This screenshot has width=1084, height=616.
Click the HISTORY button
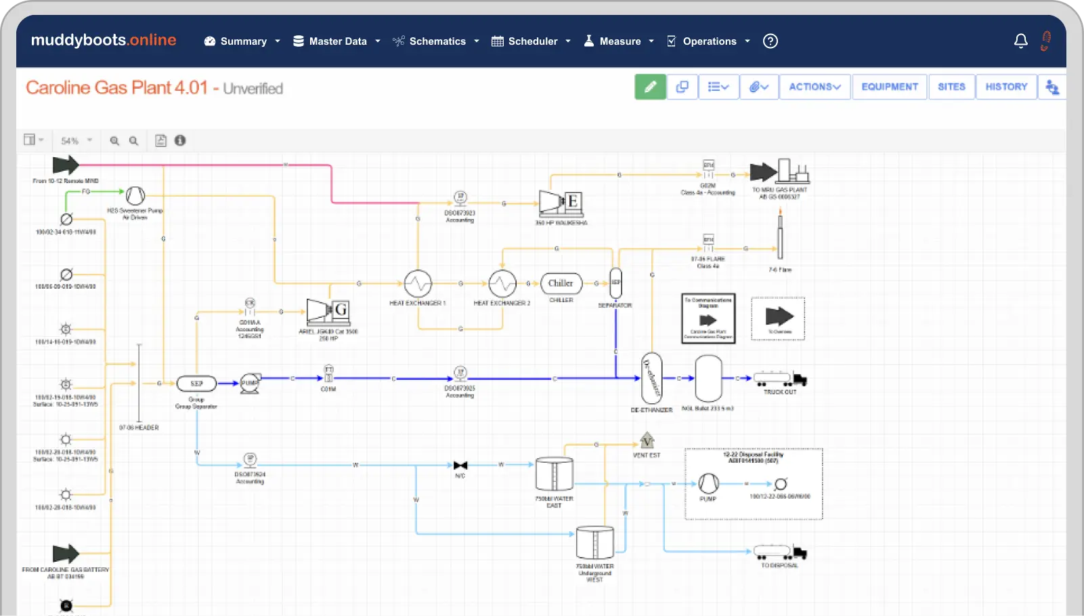tap(1006, 87)
